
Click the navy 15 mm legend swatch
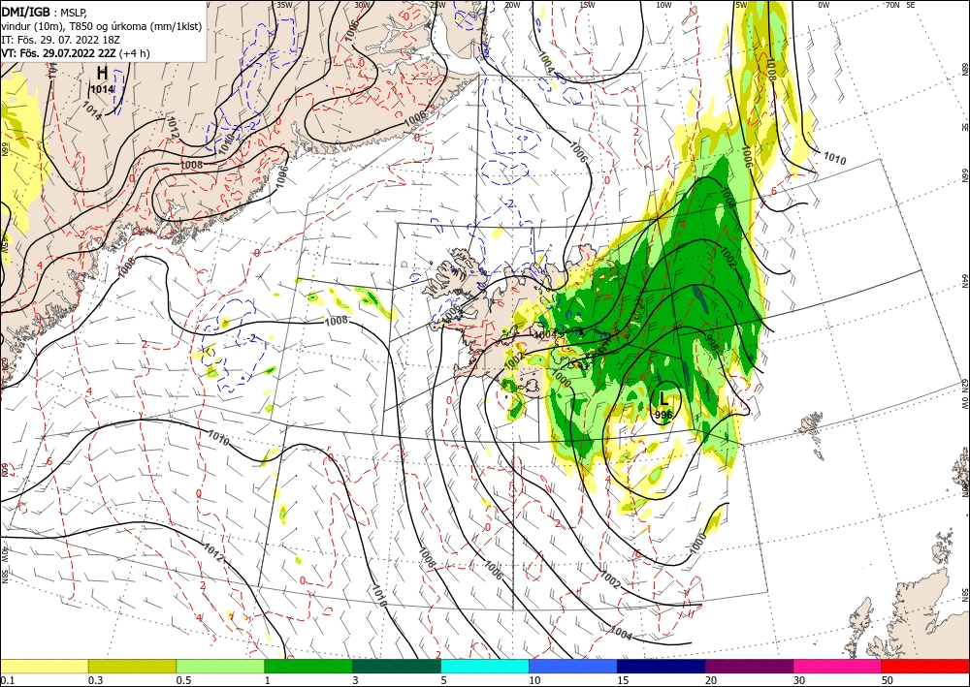pyautogui.click(x=662, y=666)
